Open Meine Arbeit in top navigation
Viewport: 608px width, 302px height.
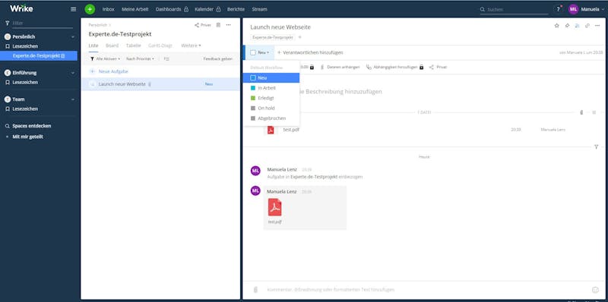click(x=135, y=9)
